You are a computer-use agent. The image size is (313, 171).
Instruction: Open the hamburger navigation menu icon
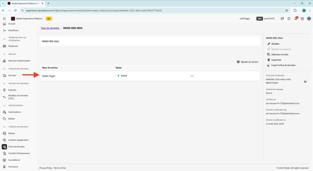point(4,18)
